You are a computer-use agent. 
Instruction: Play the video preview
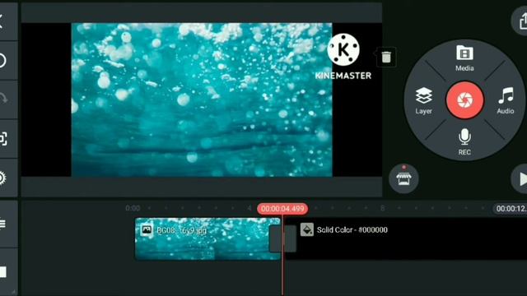pyautogui.click(x=520, y=179)
